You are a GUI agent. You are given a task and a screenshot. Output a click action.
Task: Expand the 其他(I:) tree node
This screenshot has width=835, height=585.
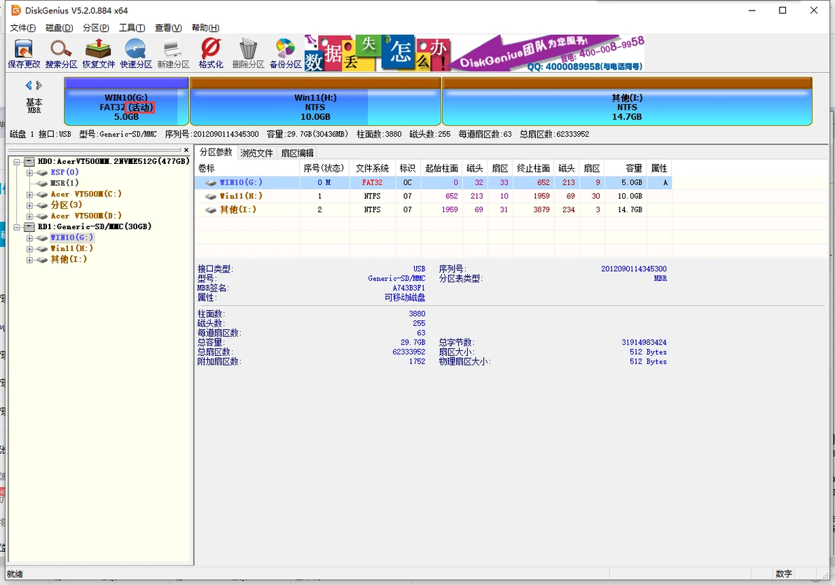tap(30, 260)
